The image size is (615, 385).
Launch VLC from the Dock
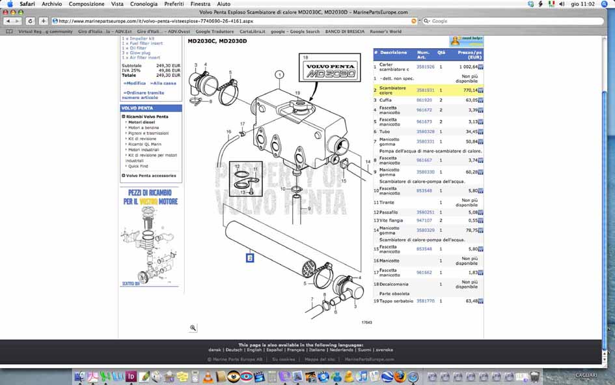[208, 377]
